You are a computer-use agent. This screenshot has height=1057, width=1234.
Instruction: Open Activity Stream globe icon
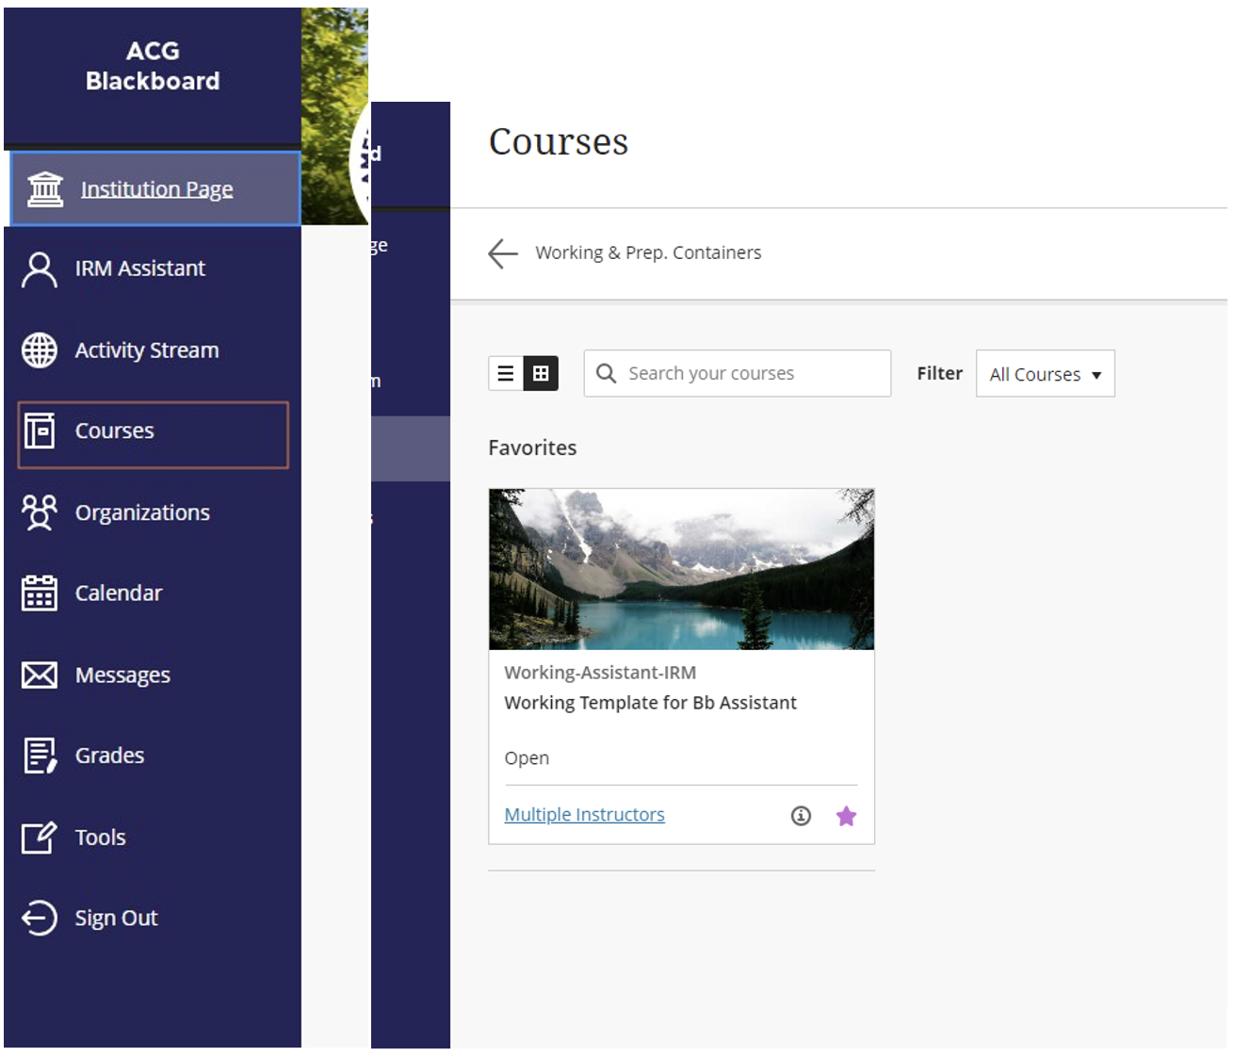(x=40, y=350)
